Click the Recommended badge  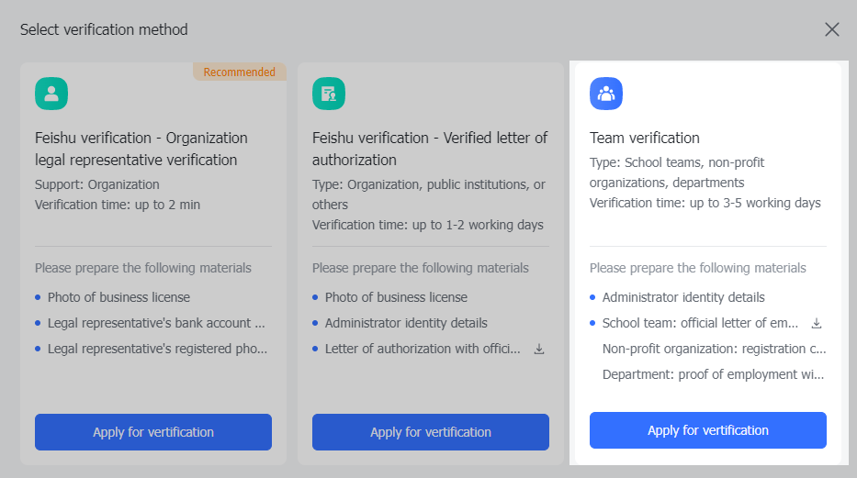pos(239,72)
